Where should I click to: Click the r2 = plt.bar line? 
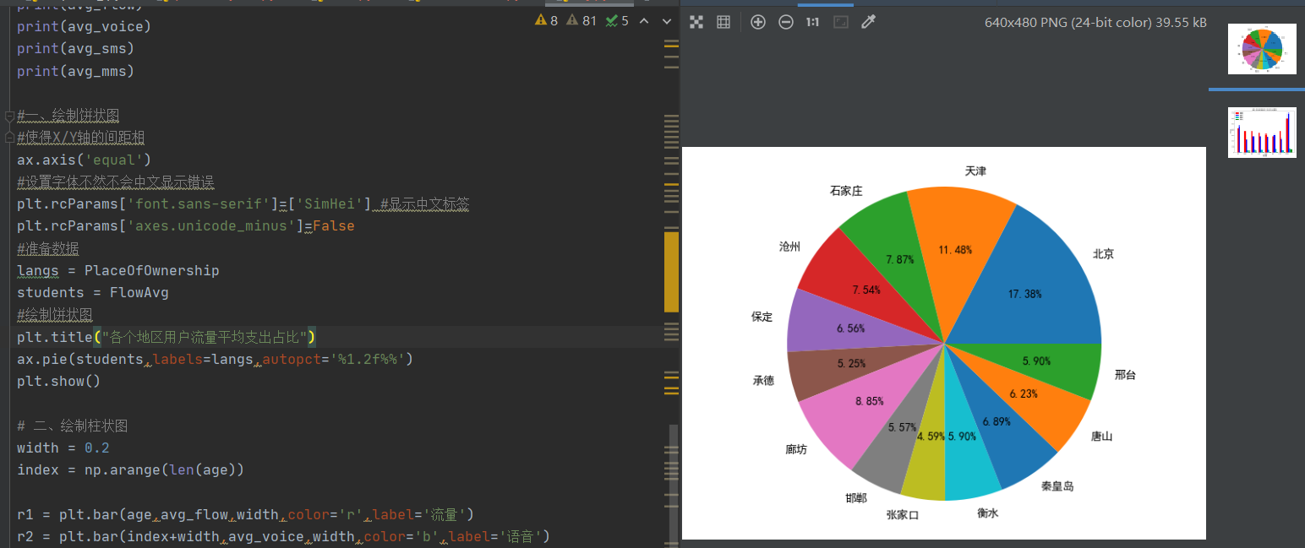click(283, 536)
